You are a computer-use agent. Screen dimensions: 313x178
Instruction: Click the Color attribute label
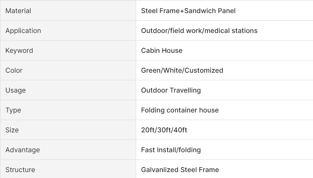[x=14, y=71]
